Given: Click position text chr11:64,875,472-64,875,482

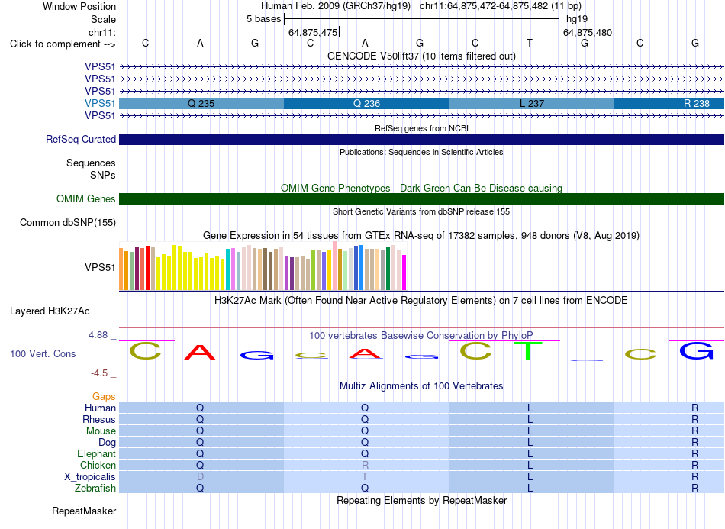Looking at the screenshot, I should pyautogui.click(x=484, y=6).
